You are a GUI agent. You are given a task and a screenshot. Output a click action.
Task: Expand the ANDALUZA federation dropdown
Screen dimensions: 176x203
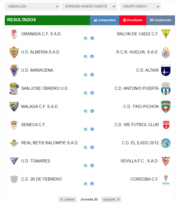(32, 6)
